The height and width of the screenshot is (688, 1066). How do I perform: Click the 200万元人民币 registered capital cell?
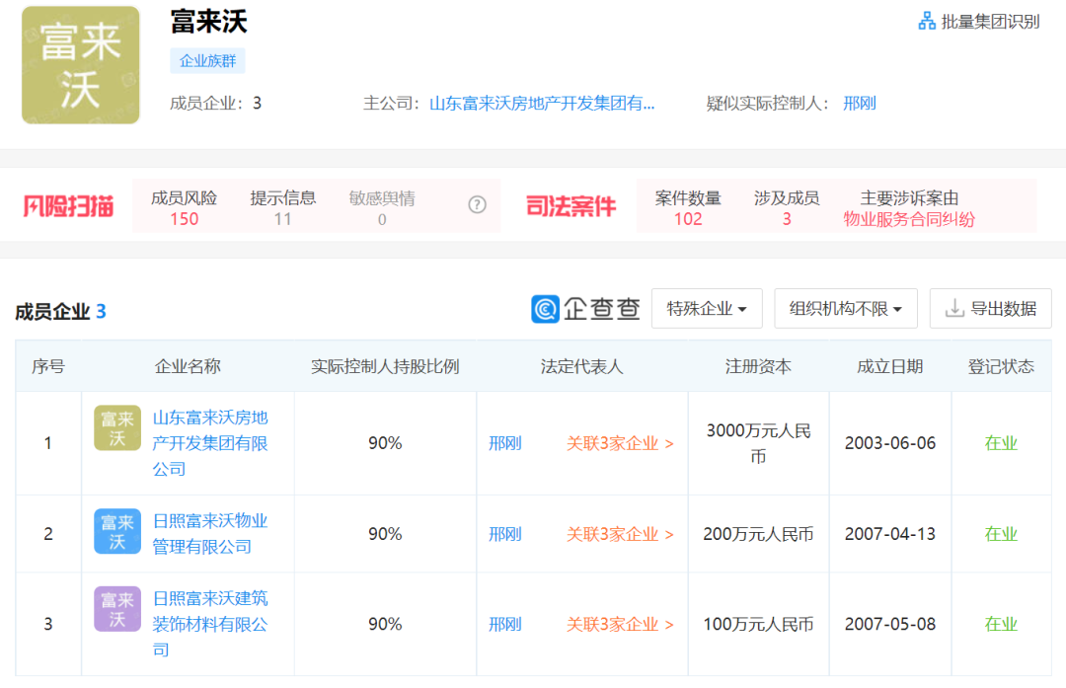tap(758, 534)
